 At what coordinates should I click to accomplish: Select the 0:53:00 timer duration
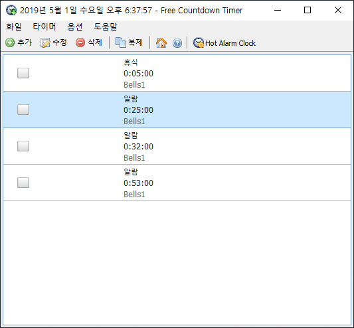point(138,183)
